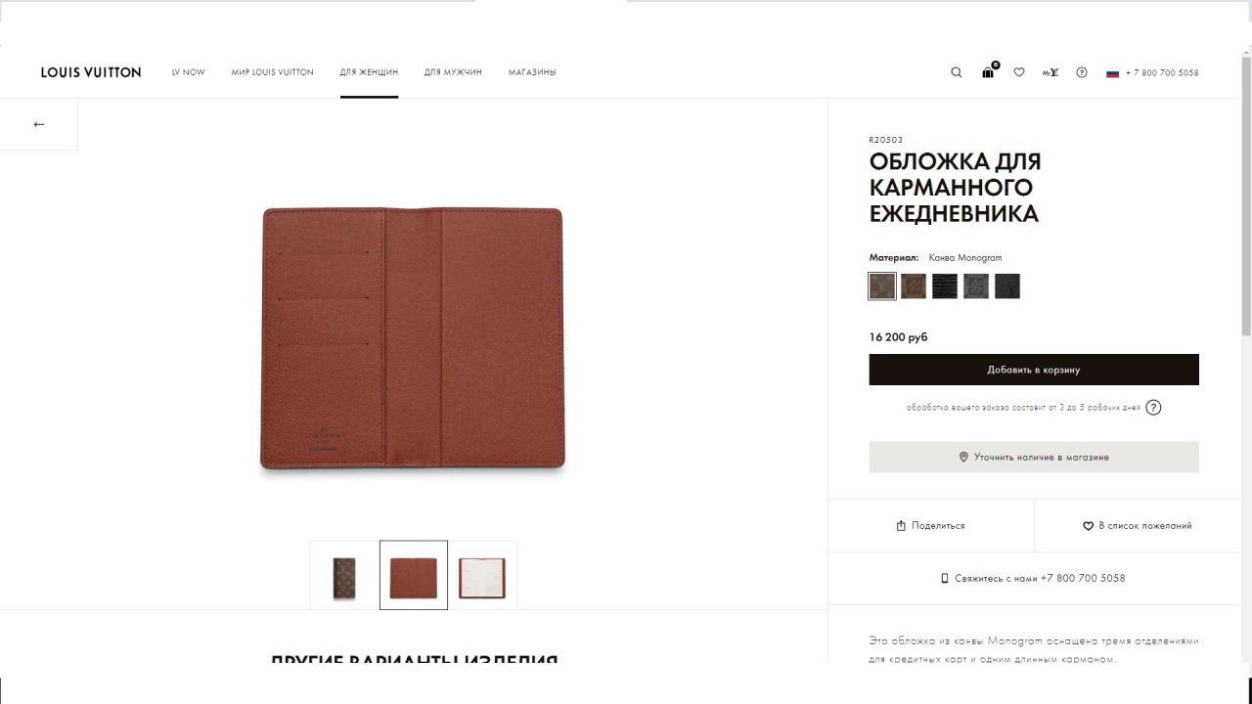This screenshot has height=704, width=1252.
Task: Select the Russian flag country selector
Action: click(x=1112, y=72)
